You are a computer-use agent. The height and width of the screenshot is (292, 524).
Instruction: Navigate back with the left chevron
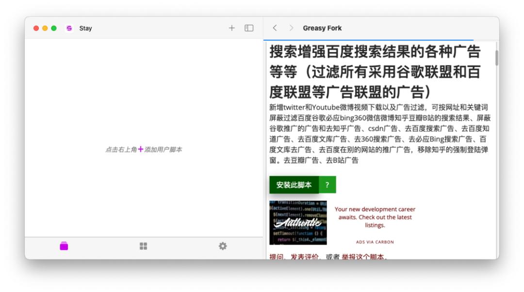275,28
